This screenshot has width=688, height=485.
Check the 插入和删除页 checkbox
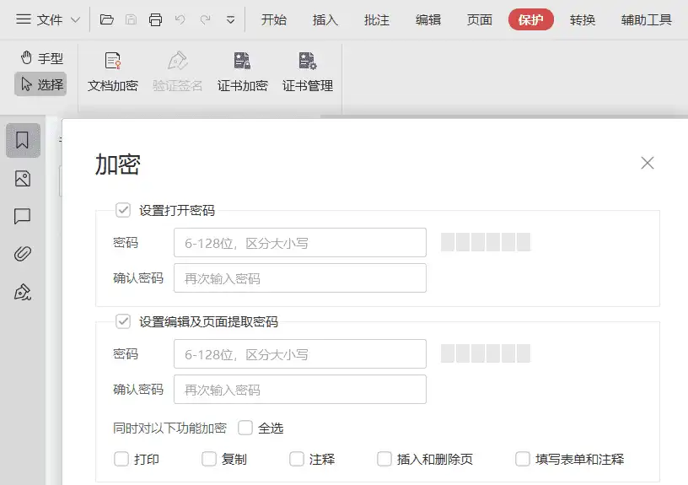click(384, 459)
